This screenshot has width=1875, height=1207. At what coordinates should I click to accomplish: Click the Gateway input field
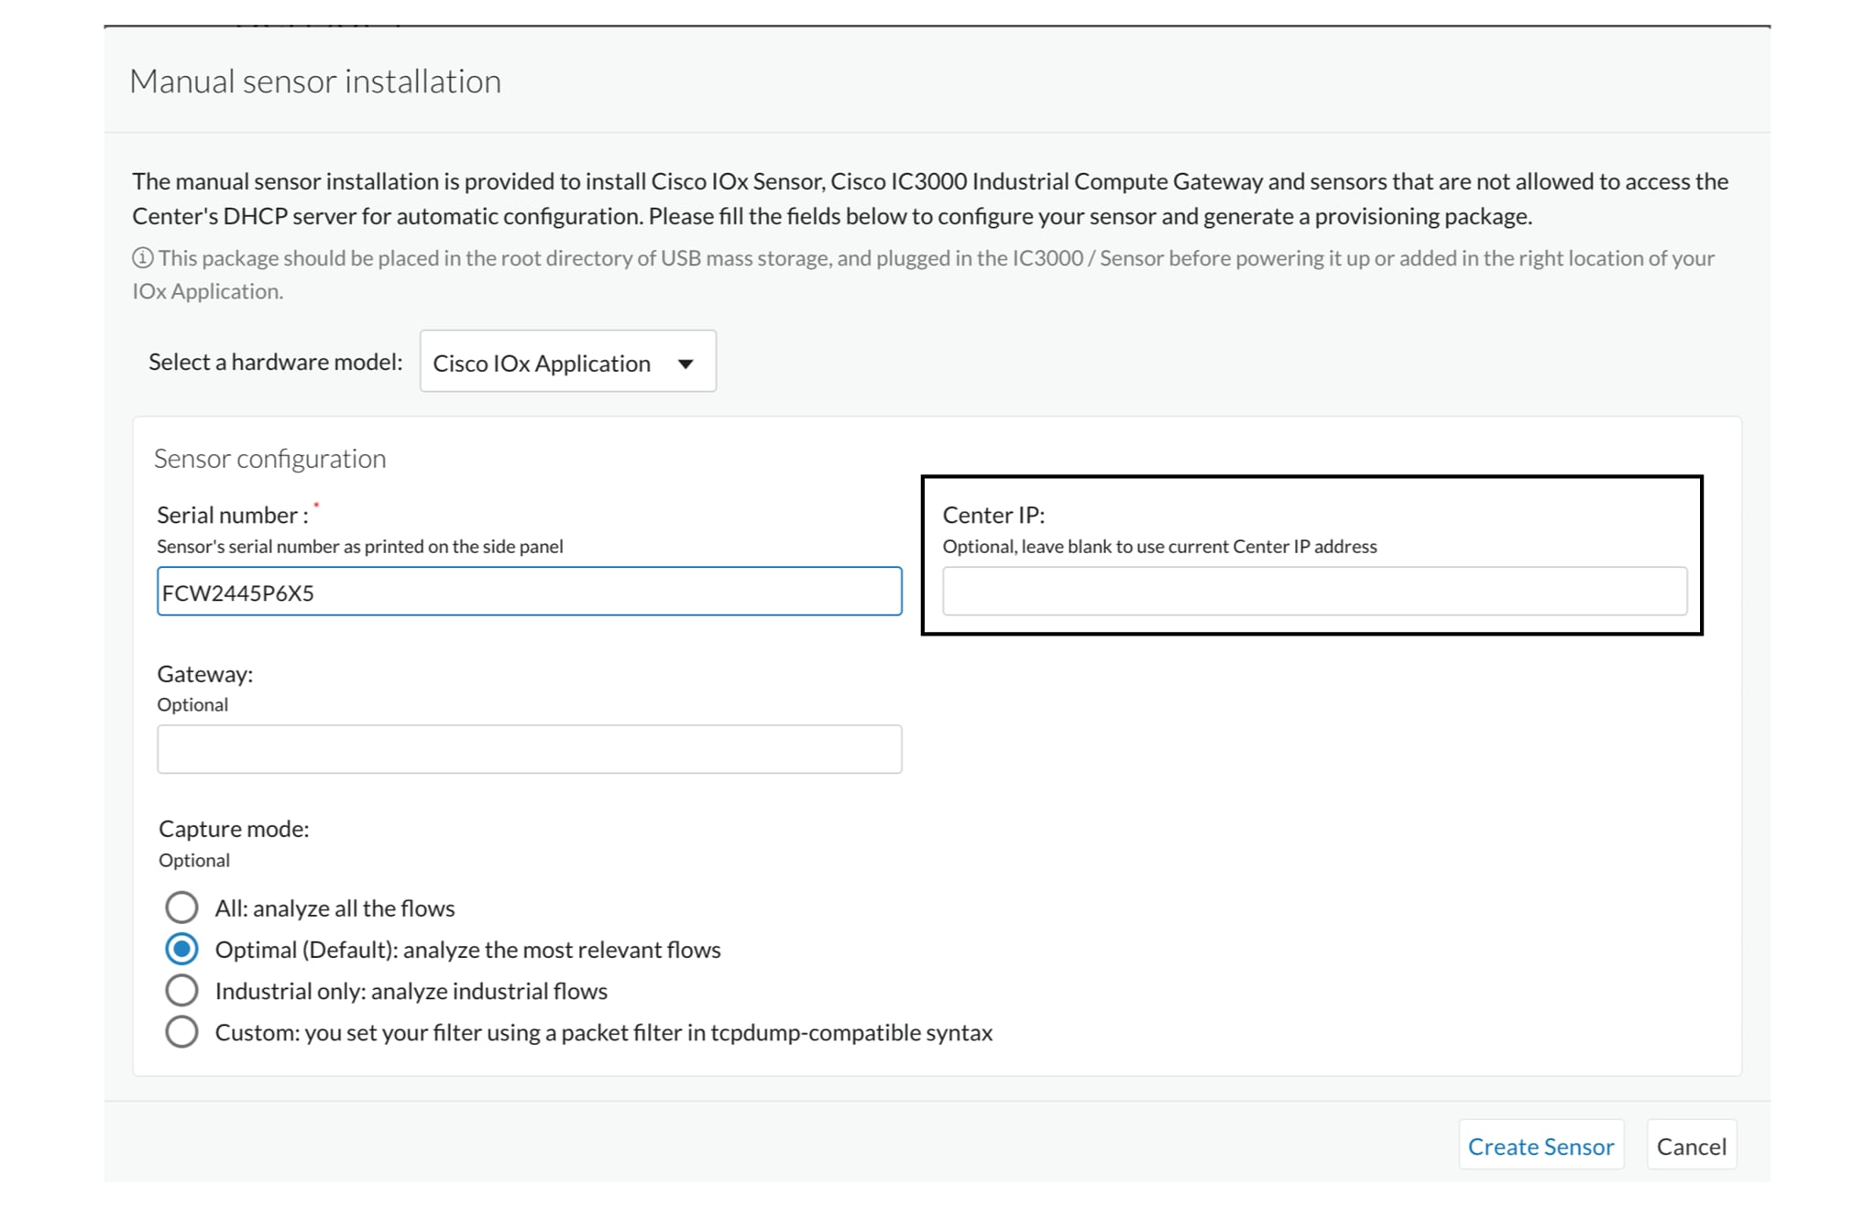point(529,749)
